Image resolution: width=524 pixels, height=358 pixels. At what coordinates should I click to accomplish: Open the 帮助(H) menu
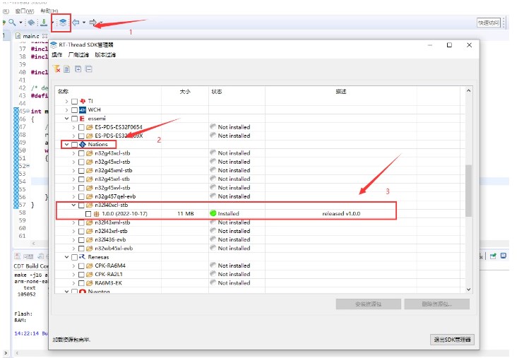49,11
